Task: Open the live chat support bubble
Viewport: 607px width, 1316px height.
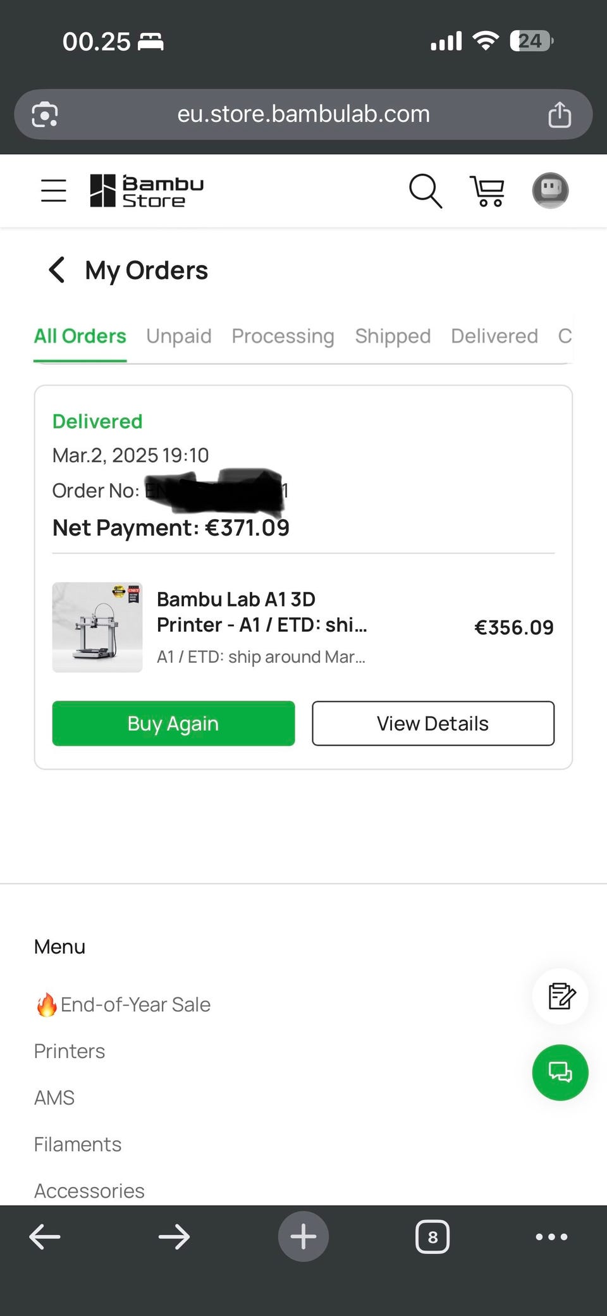Action: [x=560, y=1072]
